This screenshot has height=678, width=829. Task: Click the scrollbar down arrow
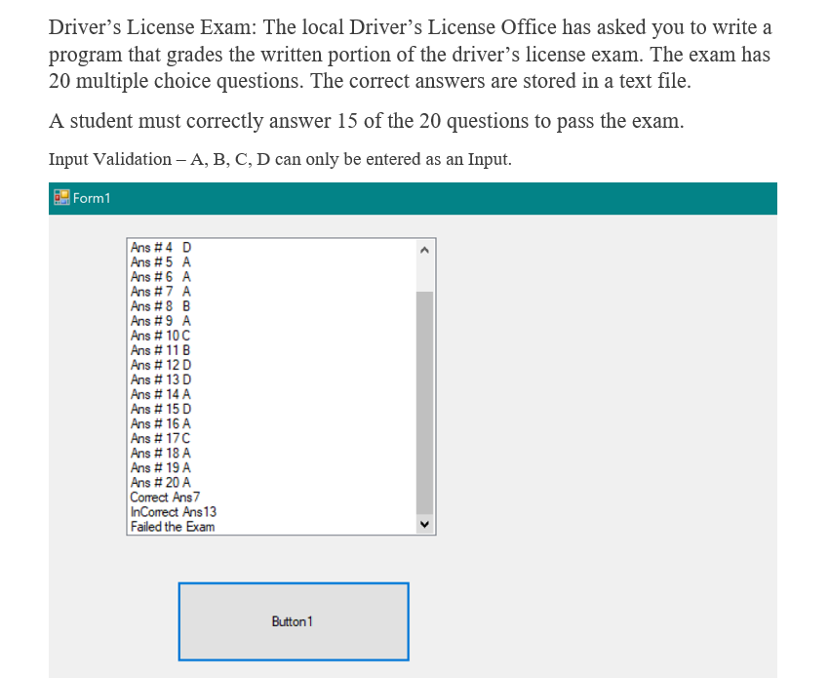coord(425,525)
